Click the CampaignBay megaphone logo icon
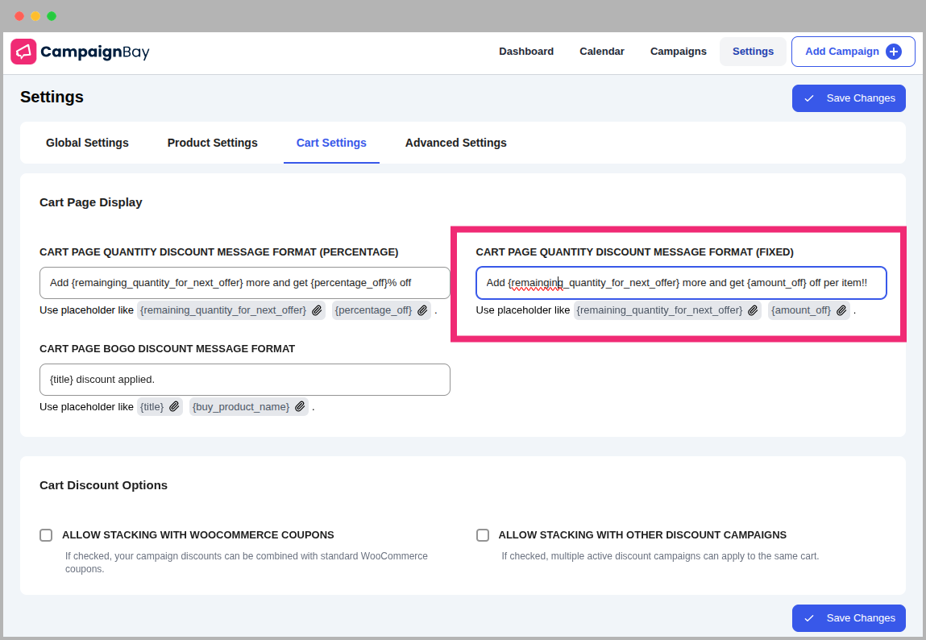The height and width of the screenshot is (640, 926). coord(23,52)
